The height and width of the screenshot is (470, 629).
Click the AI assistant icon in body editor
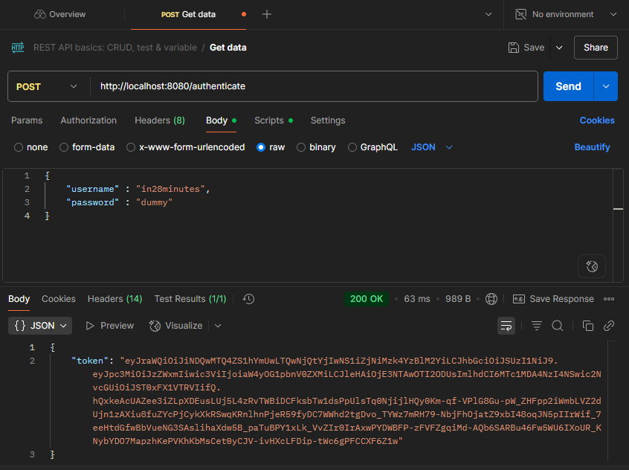pos(592,266)
